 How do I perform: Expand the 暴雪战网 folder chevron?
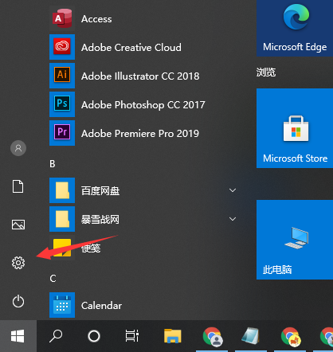233,219
